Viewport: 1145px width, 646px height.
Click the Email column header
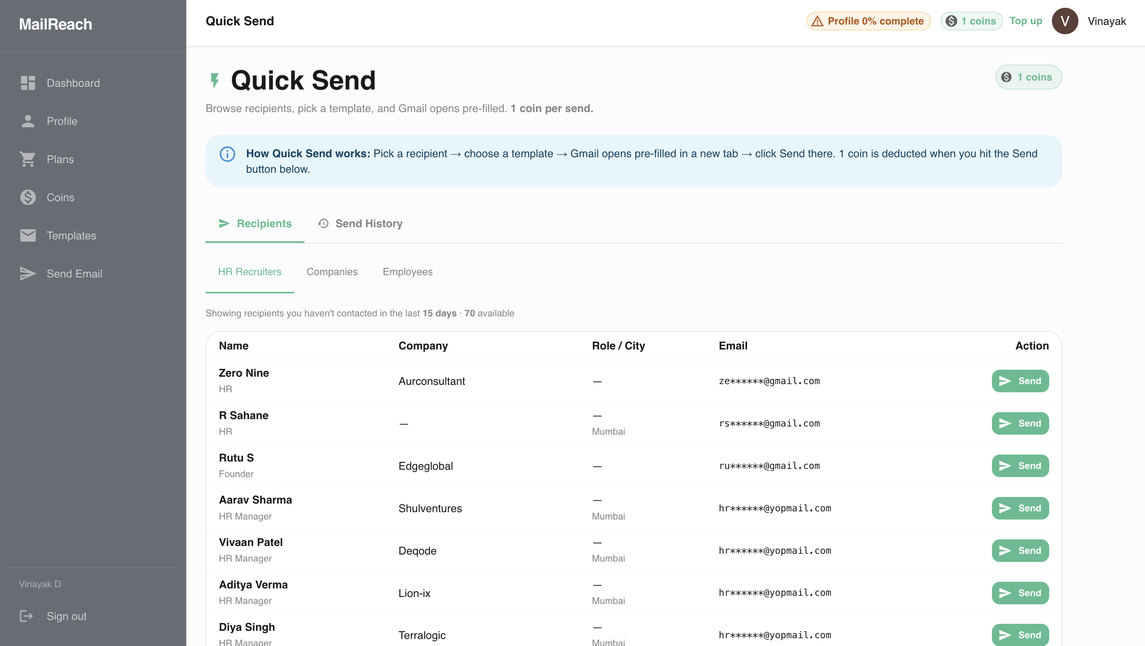point(733,346)
